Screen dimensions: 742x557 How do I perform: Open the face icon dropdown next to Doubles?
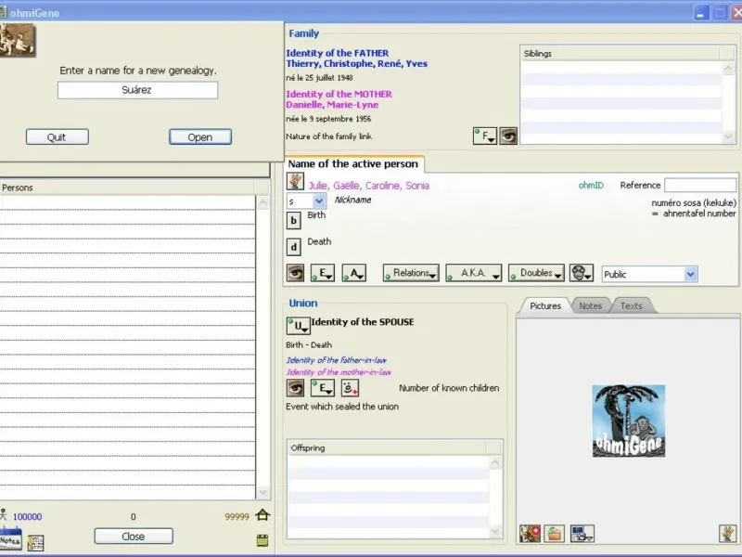tap(582, 273)
